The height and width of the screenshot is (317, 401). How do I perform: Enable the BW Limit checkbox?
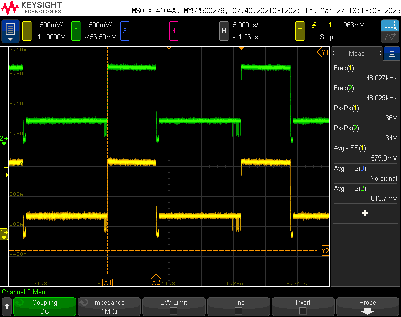coord(173,311)
